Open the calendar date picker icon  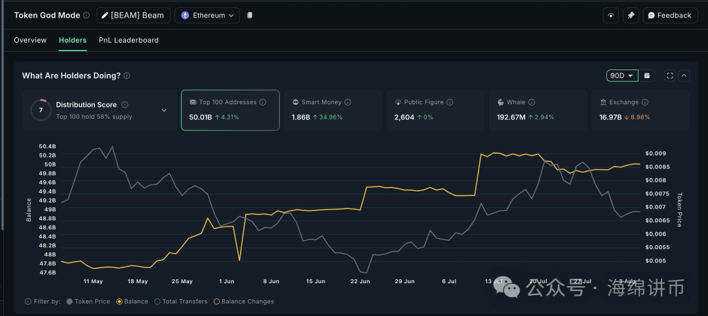[647, 76]
